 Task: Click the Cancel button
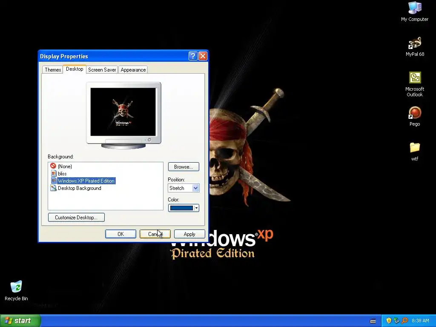point(155,234)
